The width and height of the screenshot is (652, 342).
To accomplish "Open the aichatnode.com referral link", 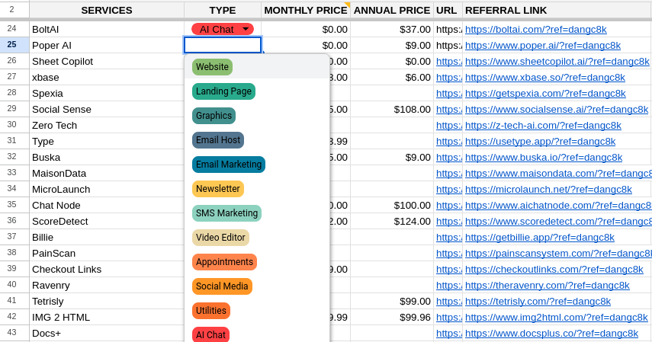I will (558, 206).
